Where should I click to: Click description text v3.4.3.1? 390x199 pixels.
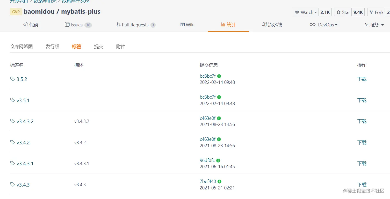point(82,164)
